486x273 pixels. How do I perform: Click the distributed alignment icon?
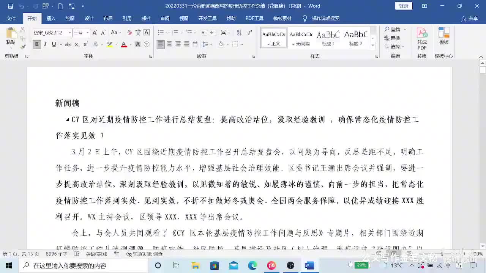coord(195,44)
